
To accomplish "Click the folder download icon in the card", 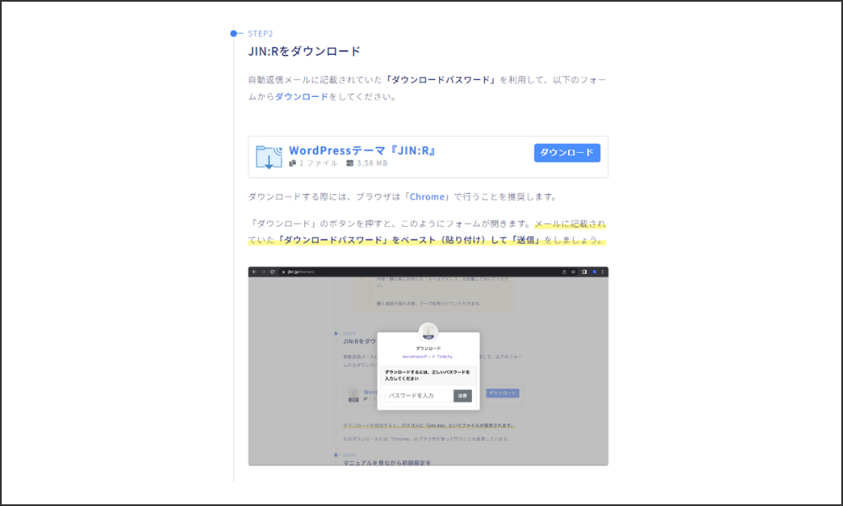I will [269, 157].
